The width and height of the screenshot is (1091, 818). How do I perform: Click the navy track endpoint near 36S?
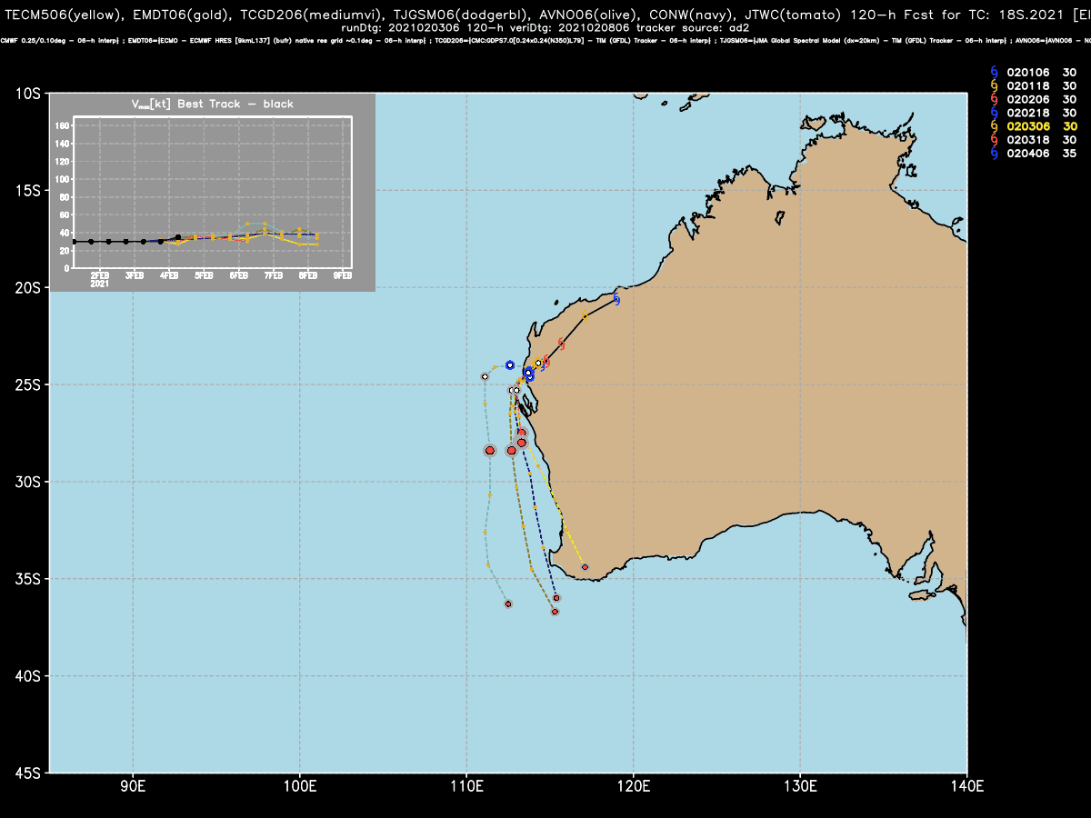(556, 598)
